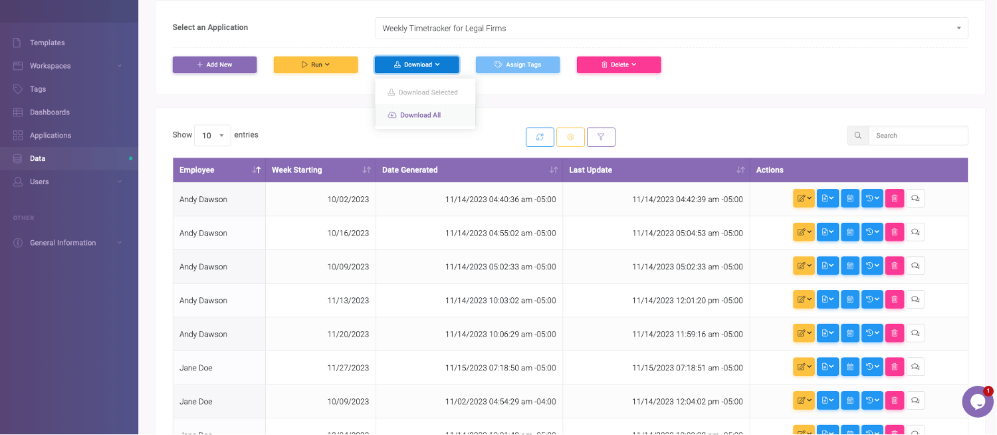Open comments for Andy Dawson 11/20/2023 row
The image size is (997, 435).
pos(915,333)
